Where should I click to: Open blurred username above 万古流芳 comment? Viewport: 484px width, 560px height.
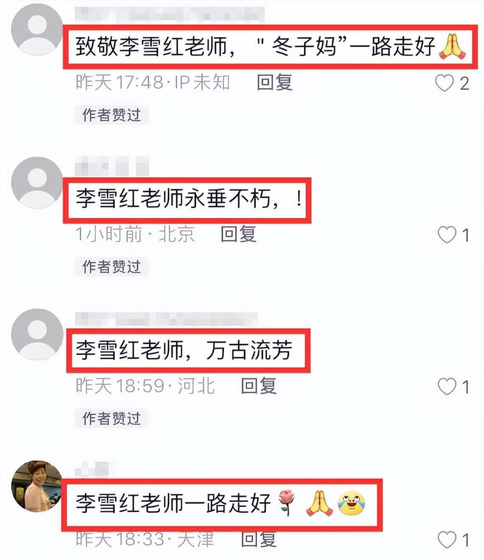[x=166, y=319]
